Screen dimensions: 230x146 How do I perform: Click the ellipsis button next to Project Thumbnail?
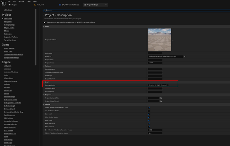(172, 40)
